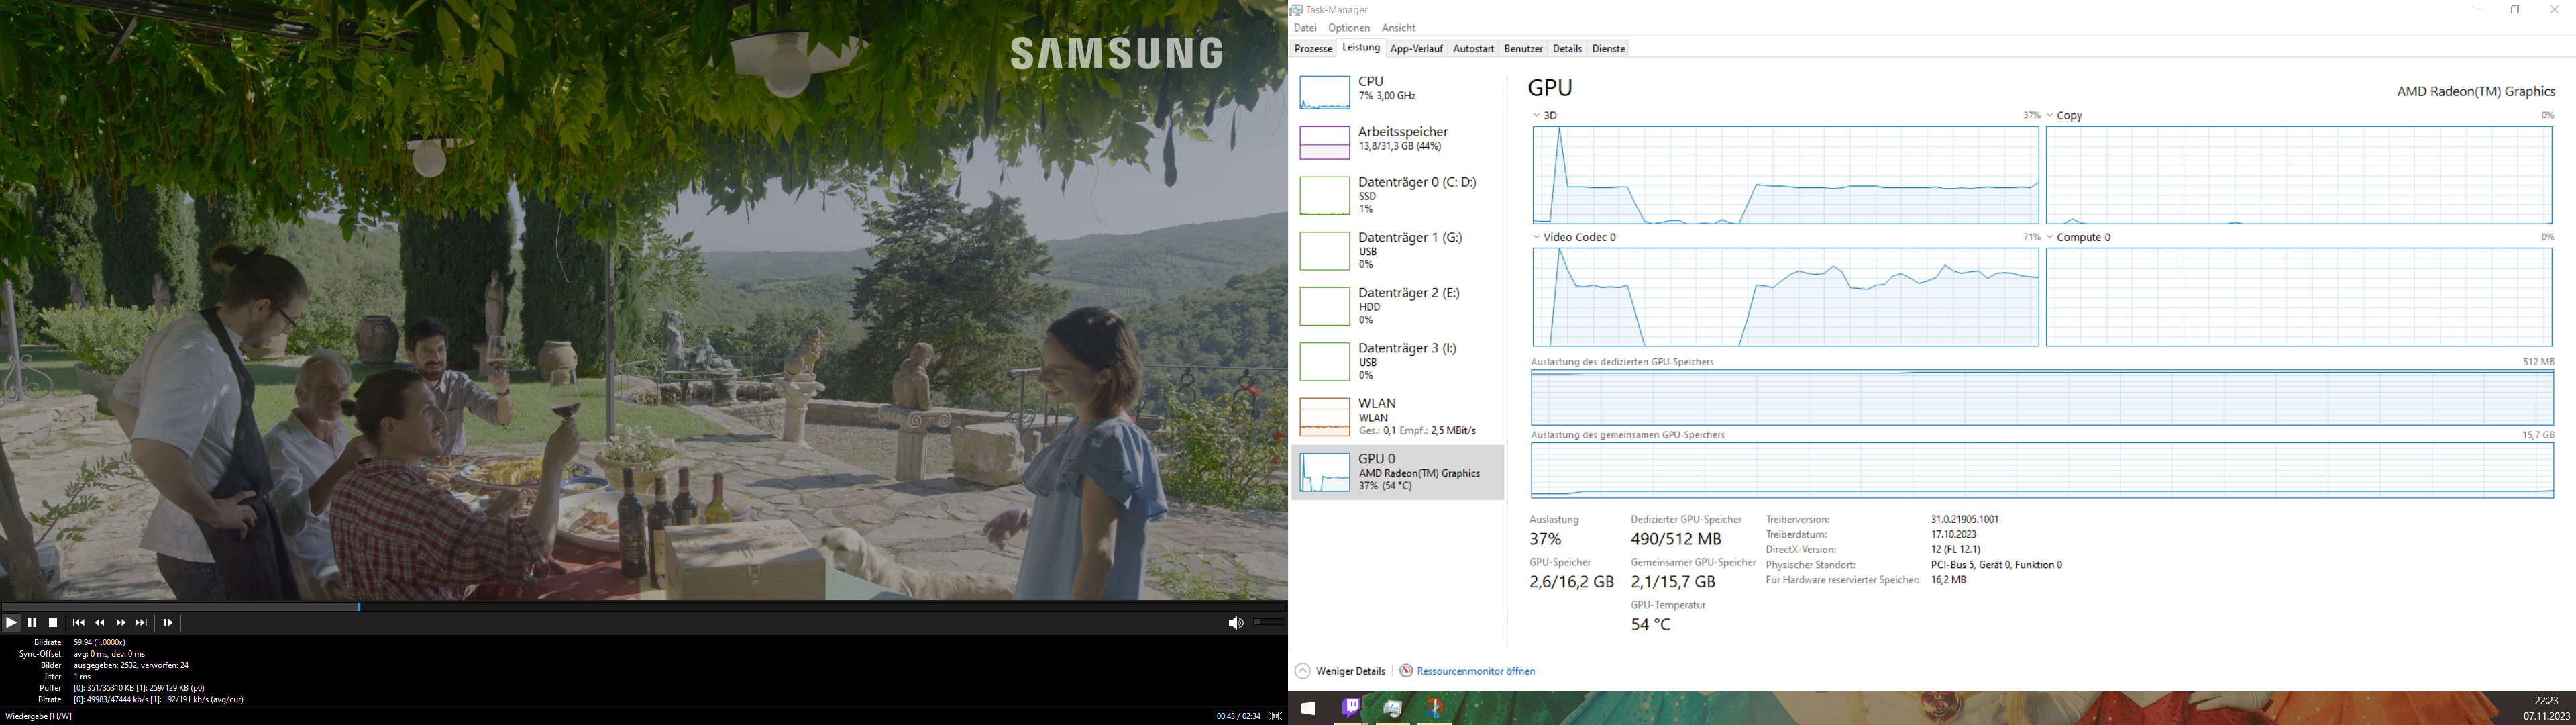This screenshot has width=2576, height=725.
Task: Click the fast-forward (increase speed) icon
Action: click(121, 623)
